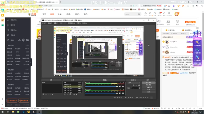
Task: Toggle lock on 文本 (GDI+) 2 source
Action: [81, 89]
